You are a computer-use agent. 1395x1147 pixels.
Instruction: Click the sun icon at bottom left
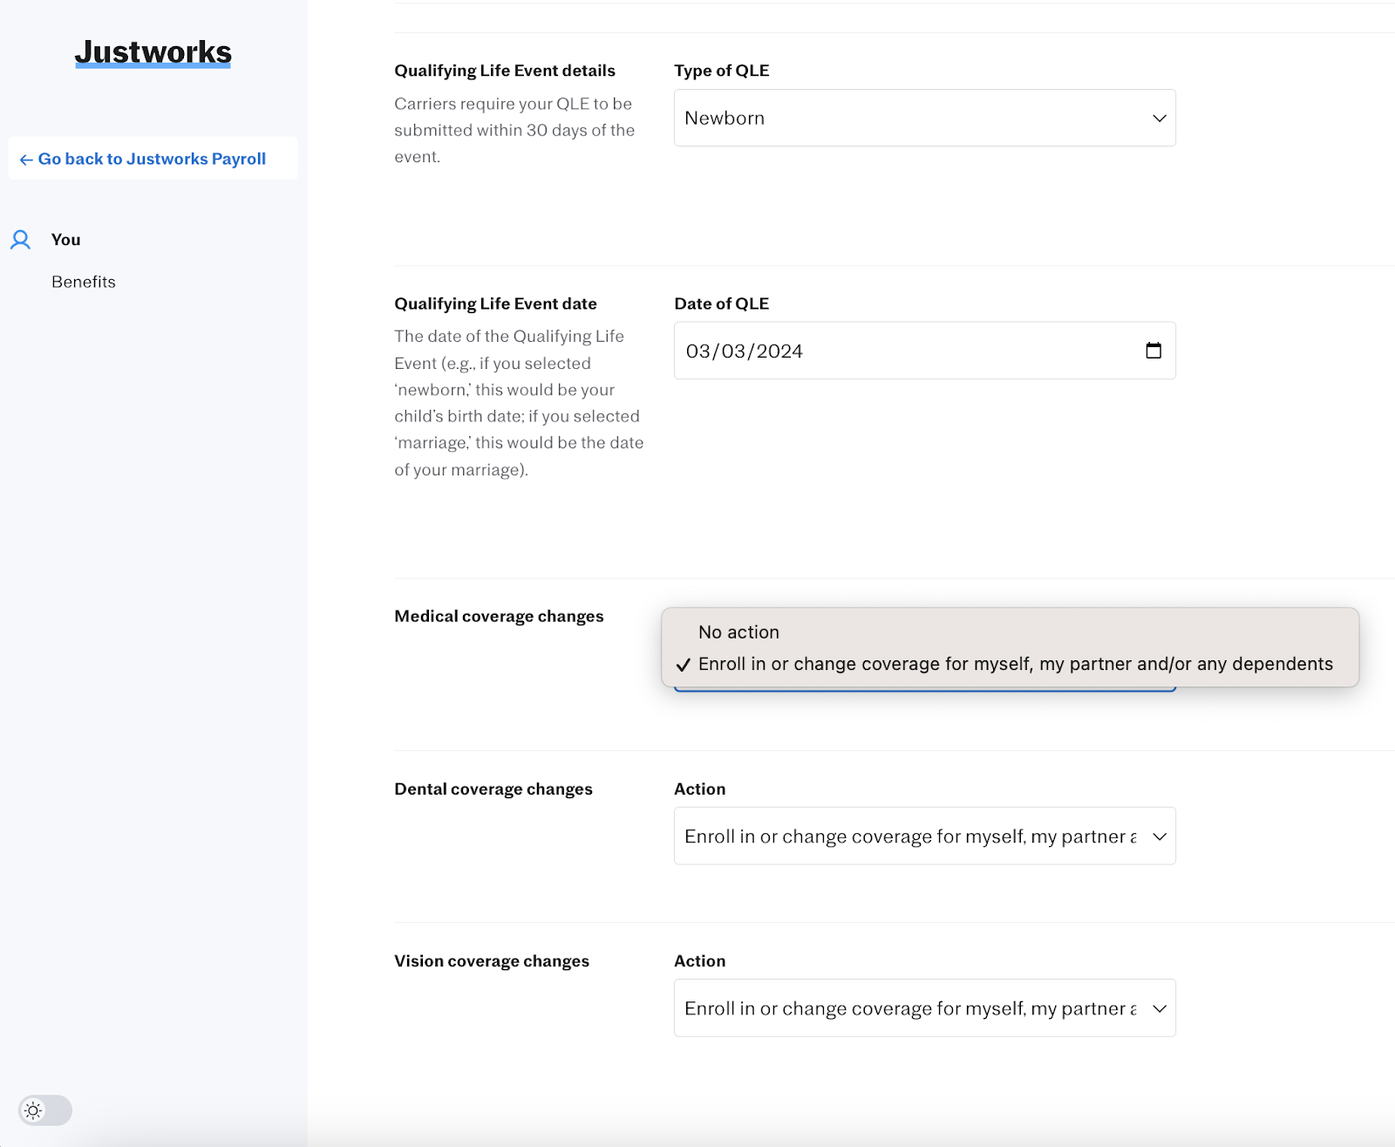pyautogui.click(x=33, y=1110)
